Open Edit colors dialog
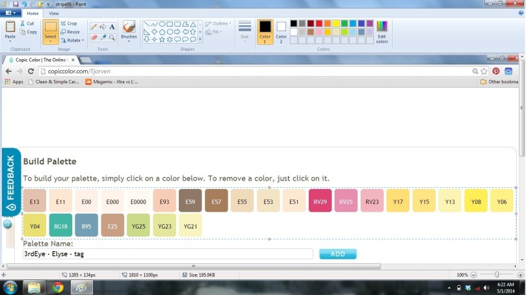Viewport: 526px width, 295px height. 382,31
